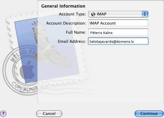Click the Account Type dropdown arrows
This screenshot has height=118, width=164.
click(x=145, y=14)
